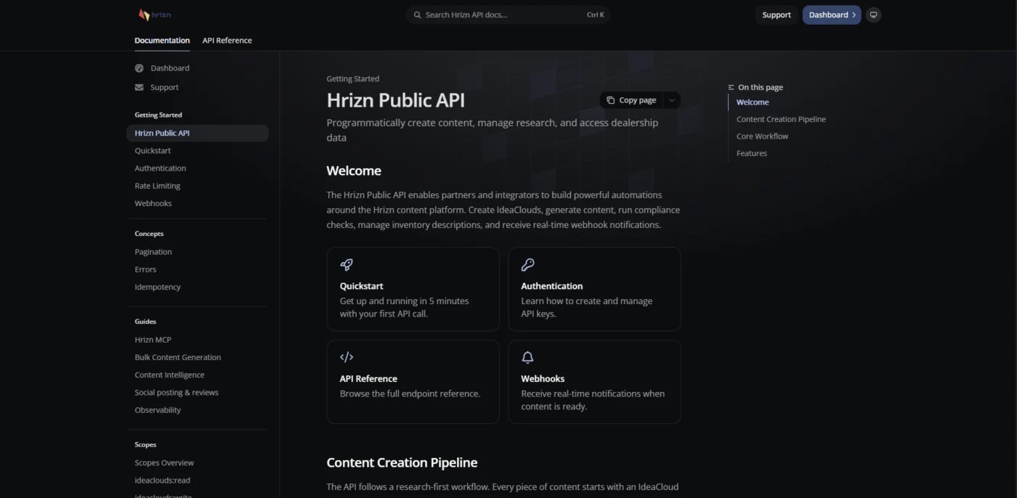Viewport: 1017px width, 498px height.
Task: Click the Getting Started breadcrumb text
Action: [353, 78]
